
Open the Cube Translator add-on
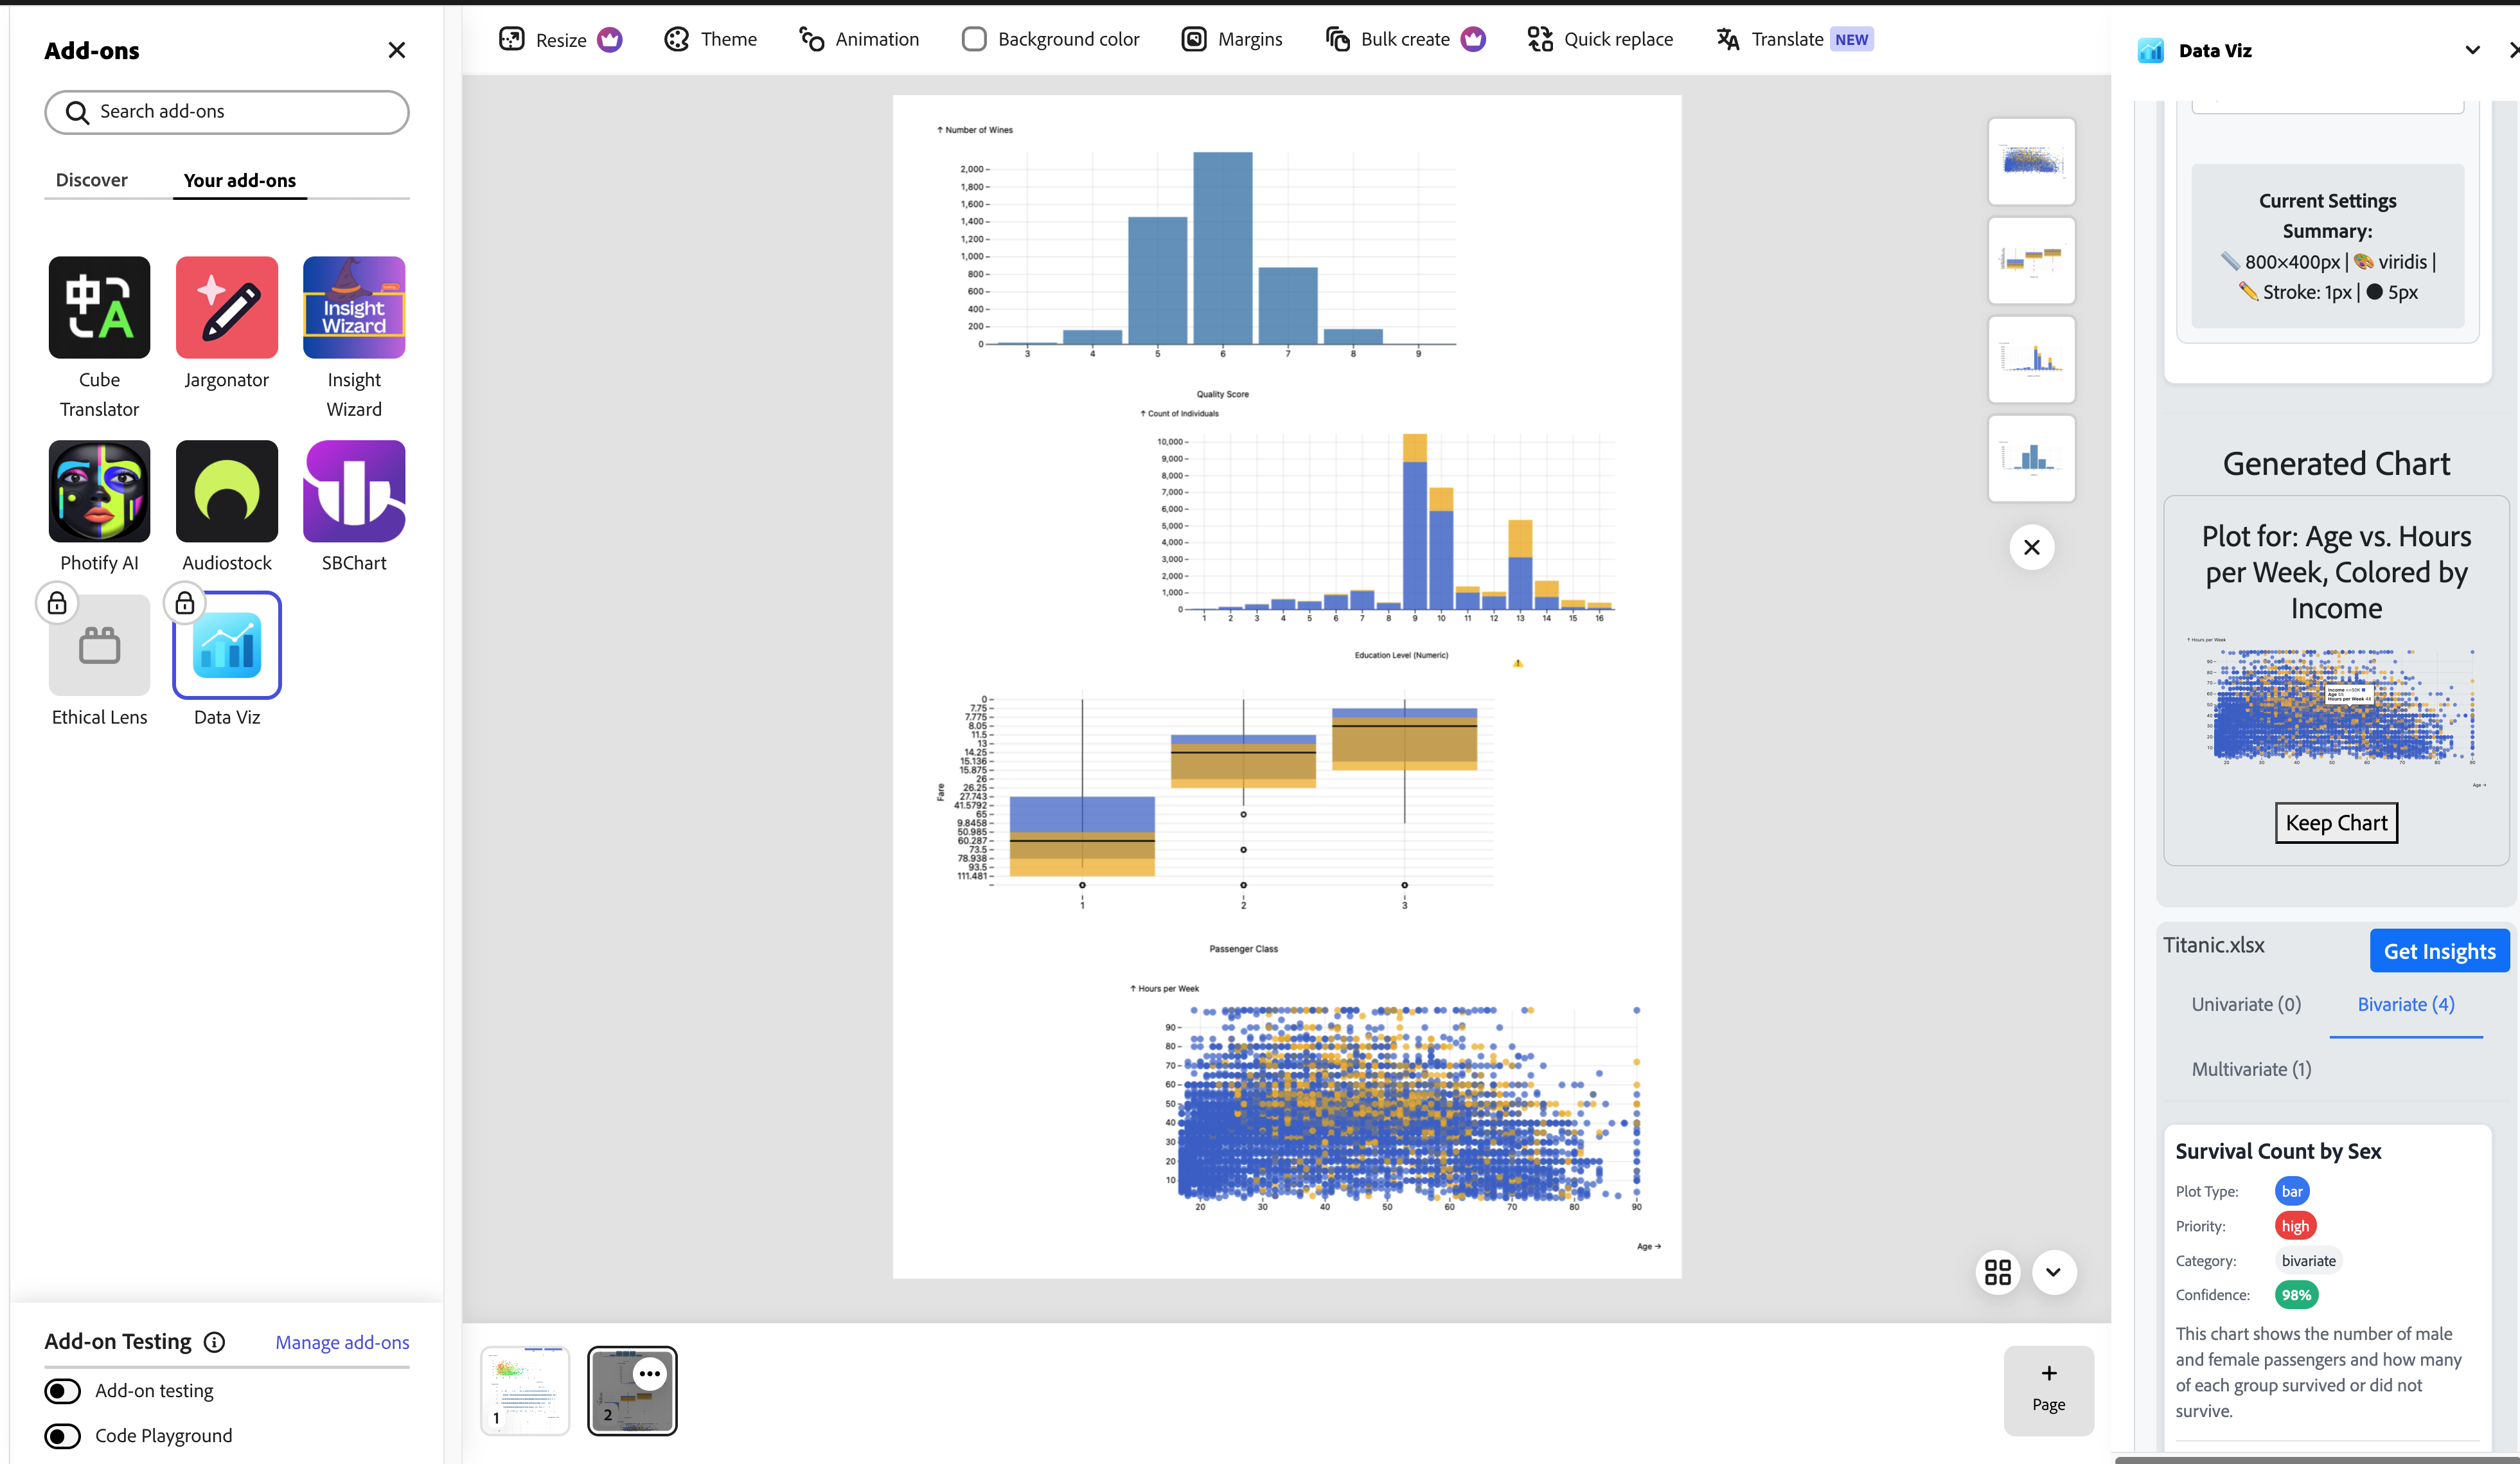click(99, 308)
